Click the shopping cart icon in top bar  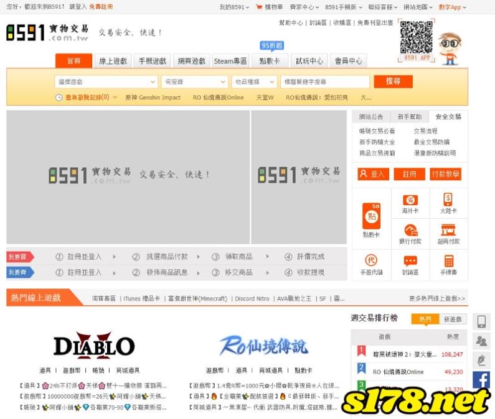click(x=259, y=7)
